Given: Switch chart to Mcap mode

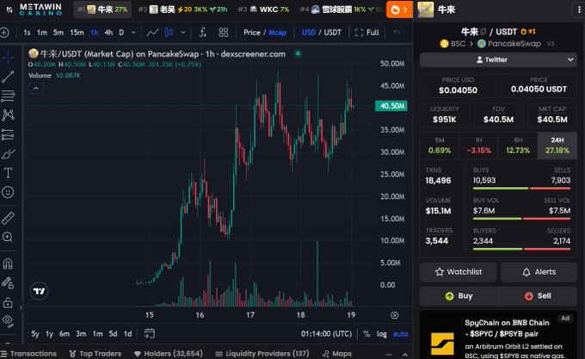Looking at the screenshot, I should coord(278,33).
